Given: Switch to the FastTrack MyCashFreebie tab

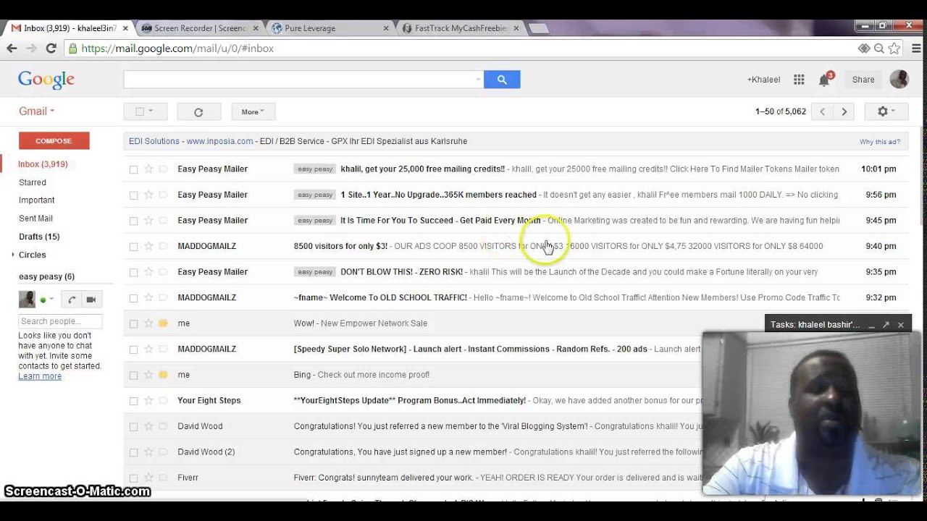Looking at the screenshot, I should [461, 28].
